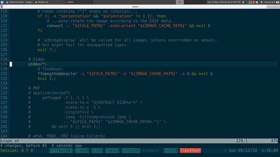The height and width of the screenshot is (157, 280).
Task: Select tmux window 4:chat
Action: point(131,150)
